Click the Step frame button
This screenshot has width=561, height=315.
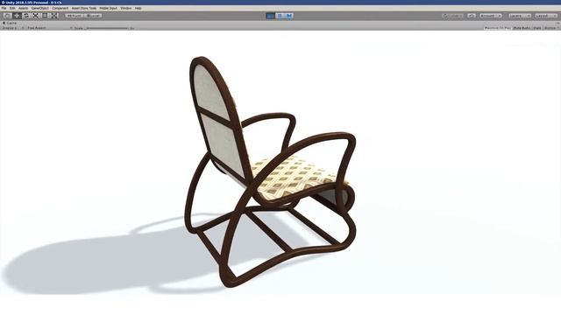click(289, 16)
